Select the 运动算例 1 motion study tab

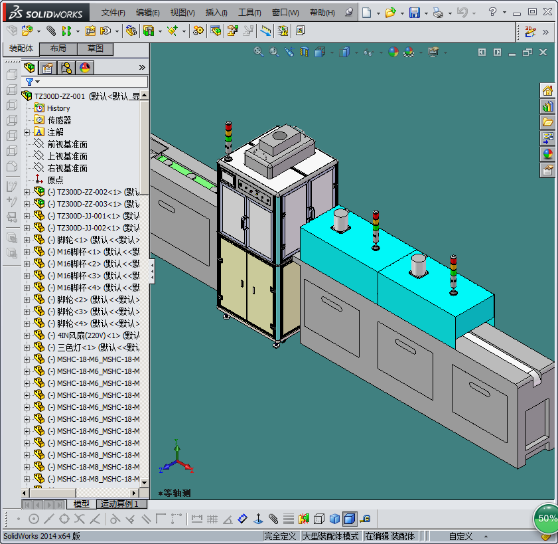click(x=121, y=504)
